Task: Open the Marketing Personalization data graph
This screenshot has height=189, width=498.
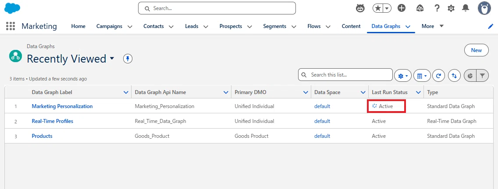Action: (x=62, y=106)
